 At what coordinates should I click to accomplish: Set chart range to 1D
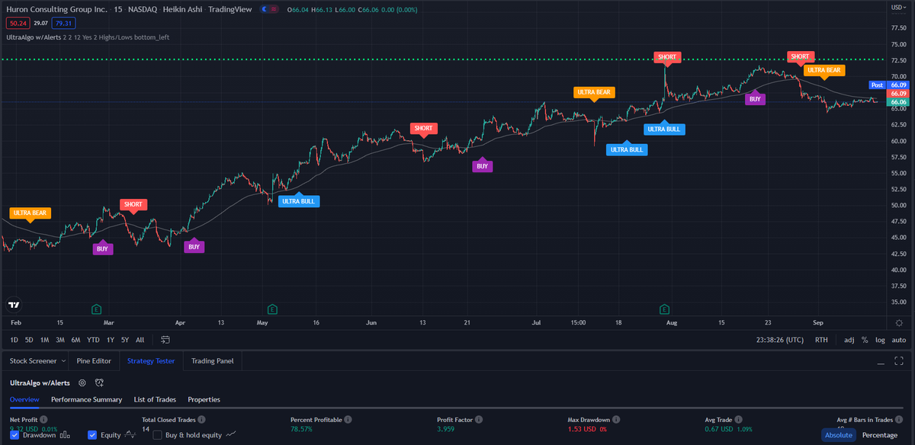point(14,340)
